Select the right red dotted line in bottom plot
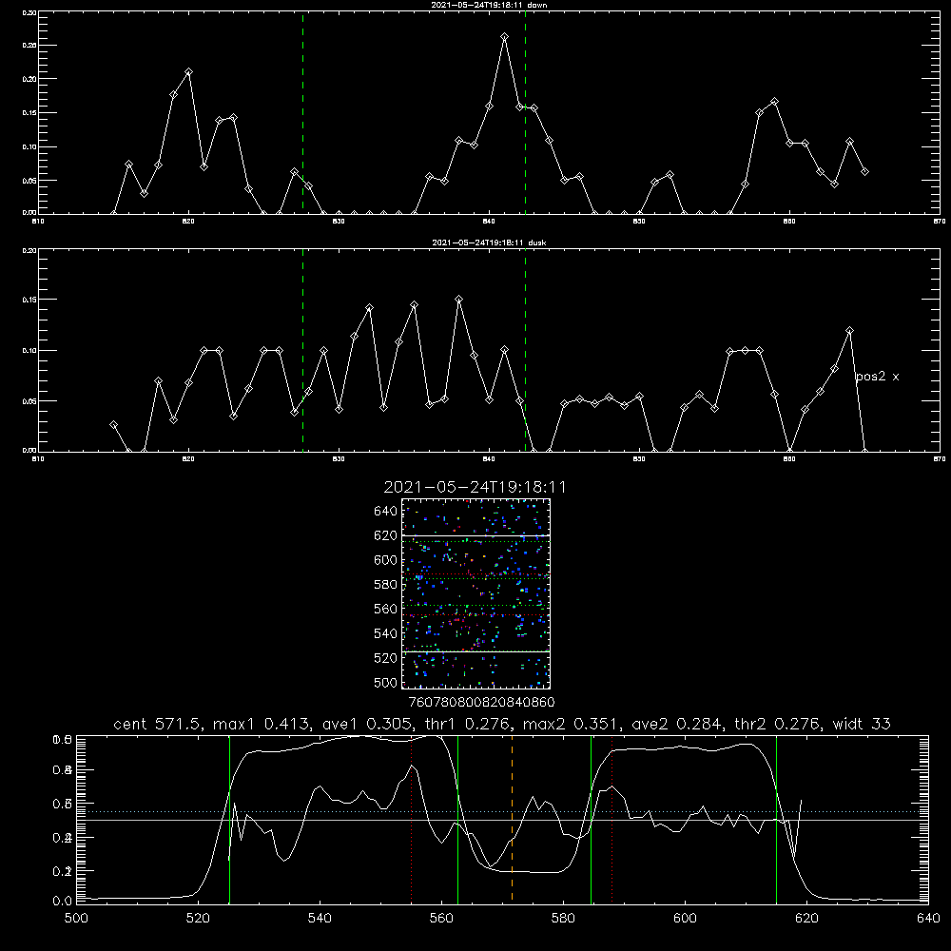The height and width of the screenshot is (951, 951). tap(611, 819)
